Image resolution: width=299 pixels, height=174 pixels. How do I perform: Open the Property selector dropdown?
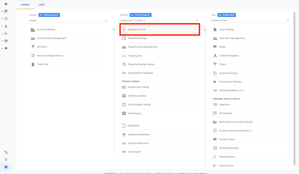[159, 21]
